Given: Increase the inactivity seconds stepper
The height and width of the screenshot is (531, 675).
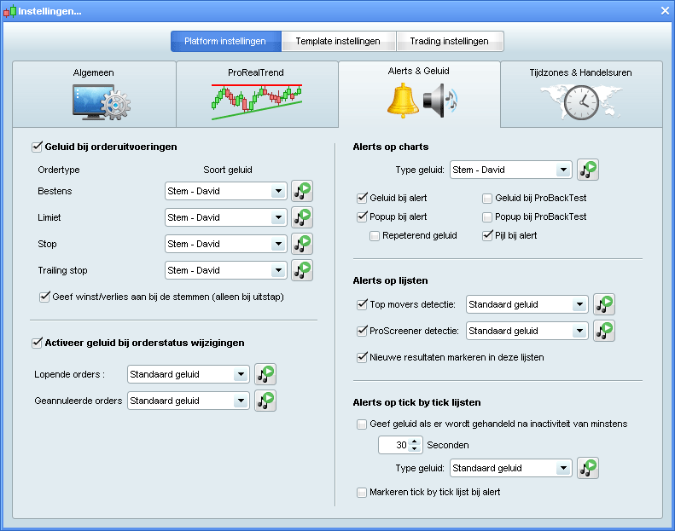Looking at the screenshot, I should click(415, 441).
